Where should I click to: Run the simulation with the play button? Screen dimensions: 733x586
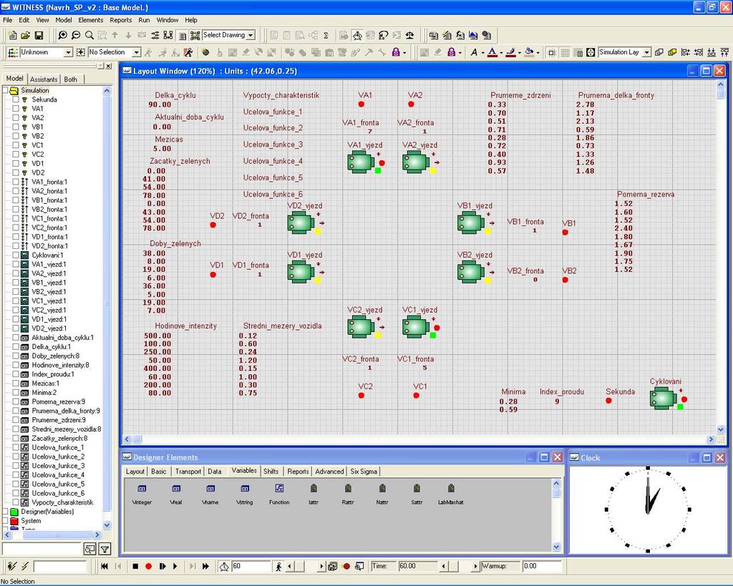pos(175,567)
